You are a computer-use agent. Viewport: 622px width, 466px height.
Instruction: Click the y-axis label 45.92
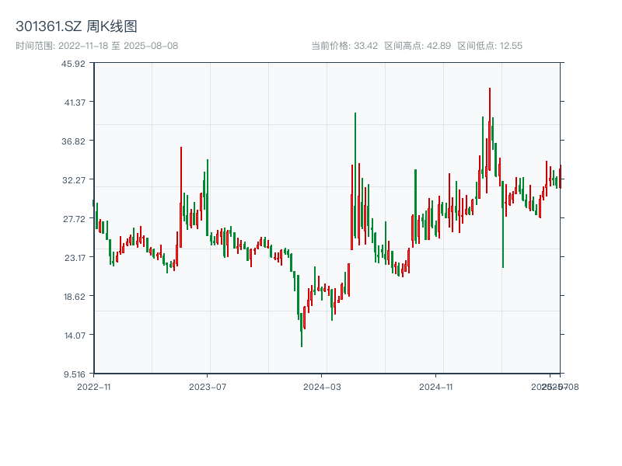click(x=73, y=64)
